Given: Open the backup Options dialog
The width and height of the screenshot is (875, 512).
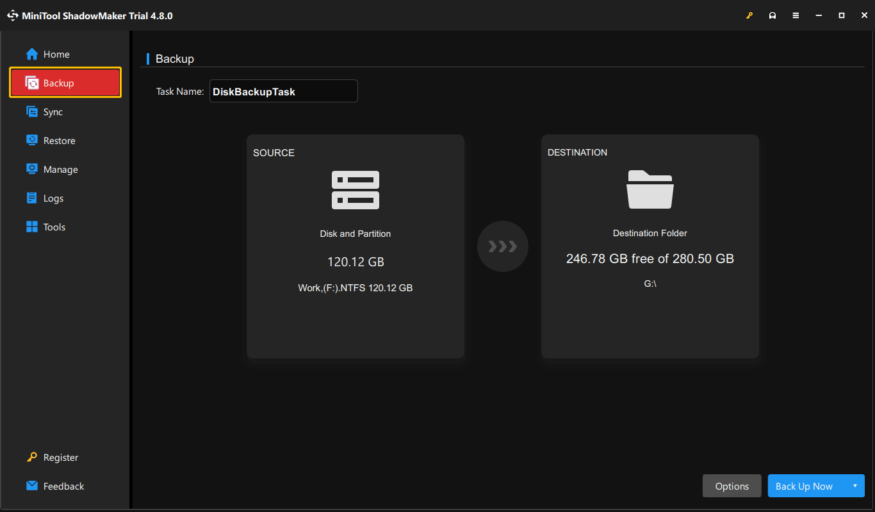Looking at the screenshot, I should click(x=732, y=486).
